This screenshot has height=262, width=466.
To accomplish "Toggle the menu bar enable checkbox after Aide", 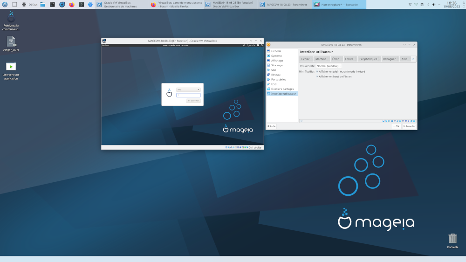I will [413, 59].
